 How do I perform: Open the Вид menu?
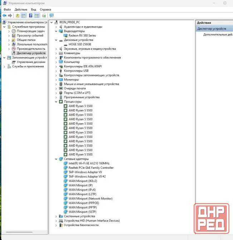click(x=34, y=9)
